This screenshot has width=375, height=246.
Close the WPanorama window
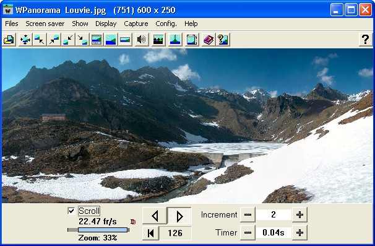click(x=365, y=10)
